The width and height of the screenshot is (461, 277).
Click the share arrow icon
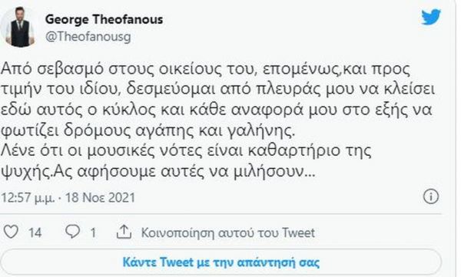tap(124, 232)
